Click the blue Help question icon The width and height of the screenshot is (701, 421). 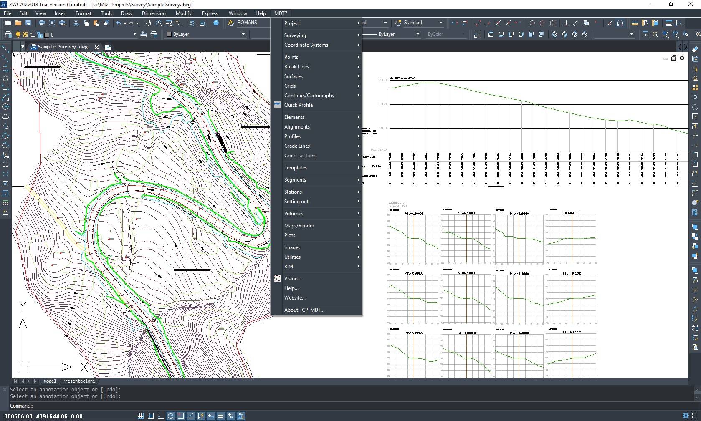point(216,23)
